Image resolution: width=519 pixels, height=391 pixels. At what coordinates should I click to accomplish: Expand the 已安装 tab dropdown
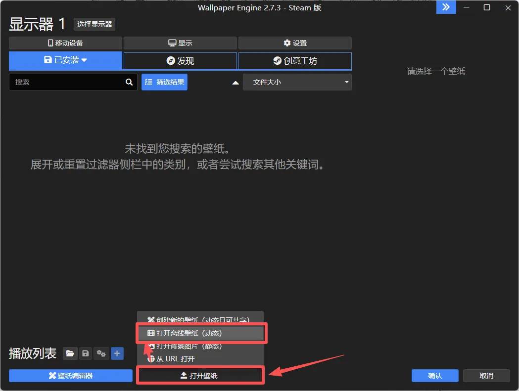[x=65, y=60]
